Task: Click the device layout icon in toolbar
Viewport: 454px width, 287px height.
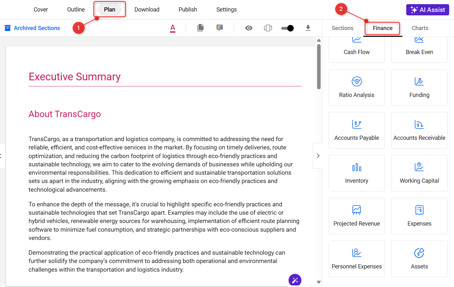Action: click(x=268, y=28)
